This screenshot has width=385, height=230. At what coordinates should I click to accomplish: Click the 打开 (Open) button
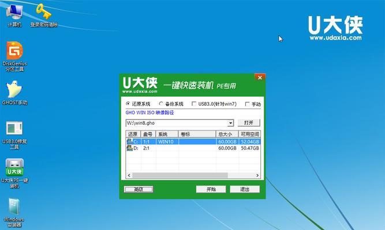(249, 122)
